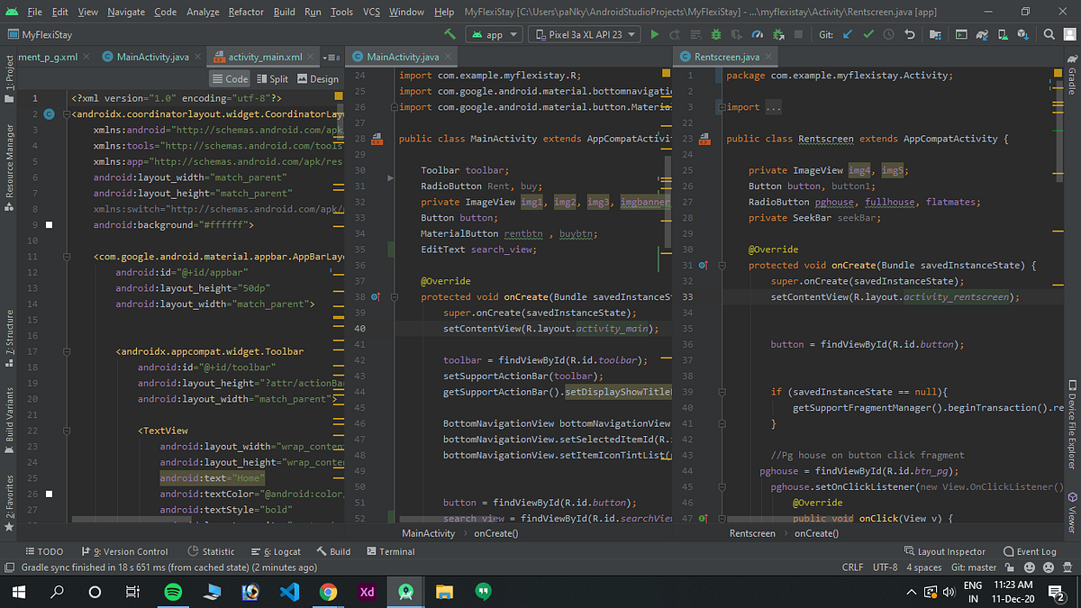Collapse the CoordinatorLayout tag fold on line 2
The height and width of the screenshot is (608, 1081).
tap(68, 114)
